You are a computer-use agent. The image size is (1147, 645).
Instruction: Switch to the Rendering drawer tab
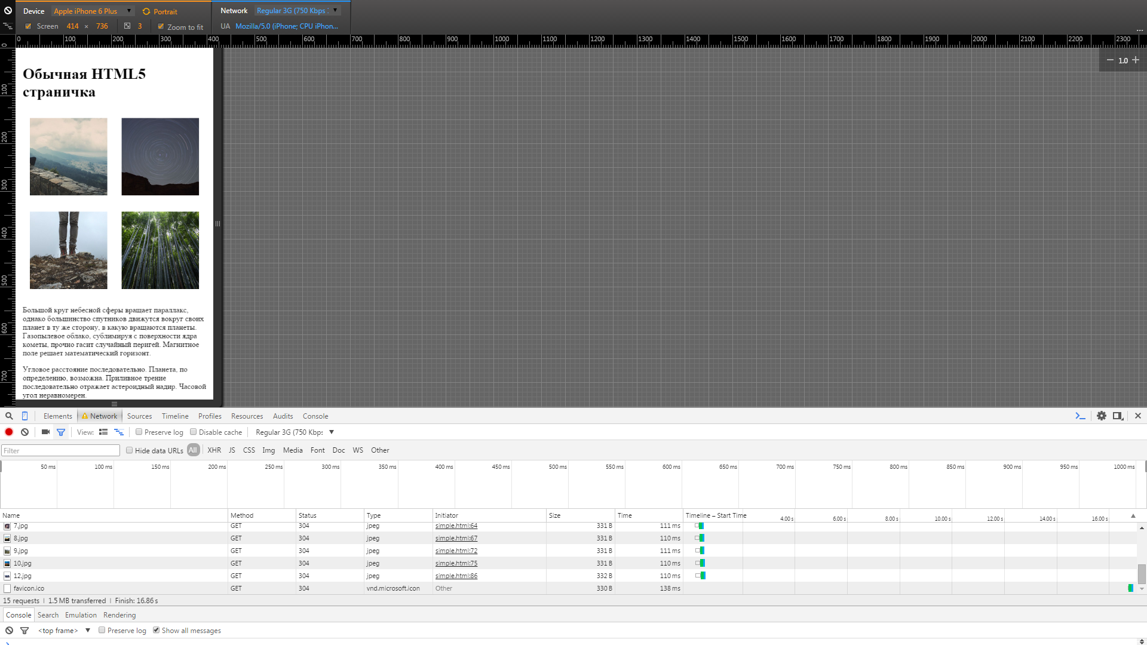point(119,615)
